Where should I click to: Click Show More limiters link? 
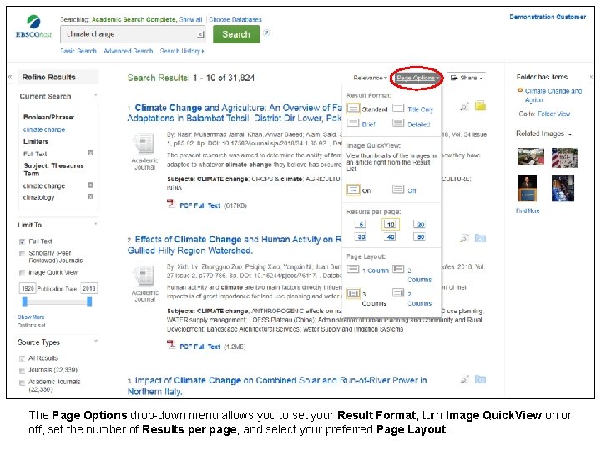pyautogui.click(x=31, y=317)
